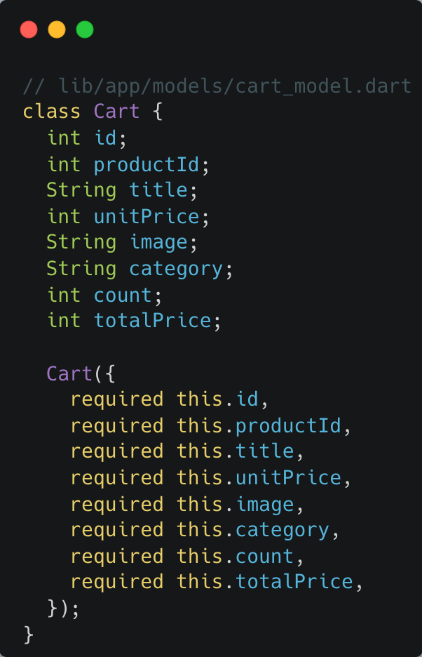This screenshot has height=657, width=422.
Task: Click the Cart constructor name
Action: tap(69, 373)
